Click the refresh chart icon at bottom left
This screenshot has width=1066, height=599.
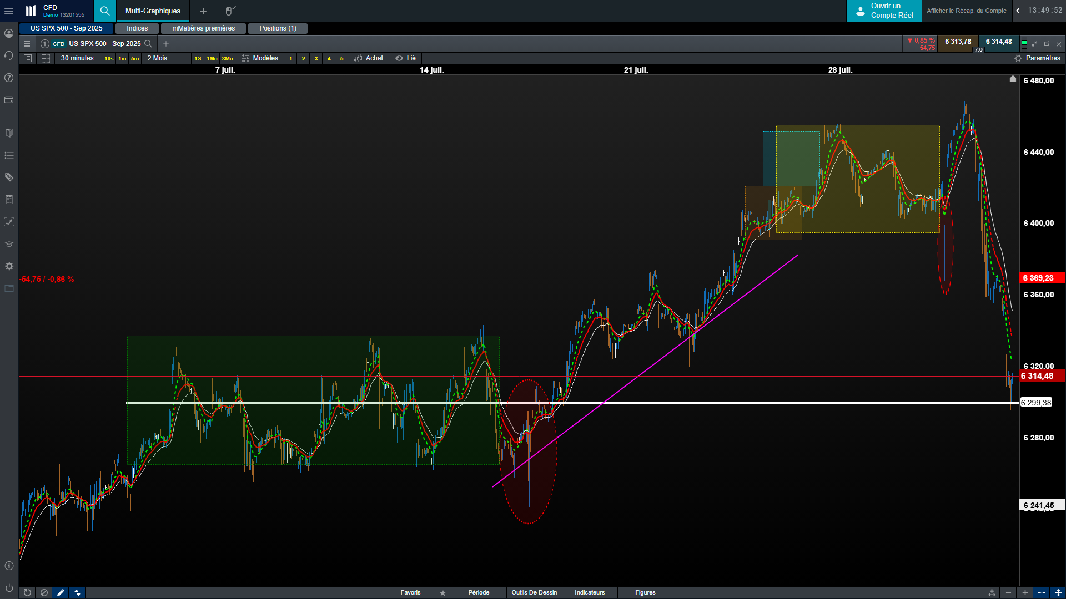[27, 592]
